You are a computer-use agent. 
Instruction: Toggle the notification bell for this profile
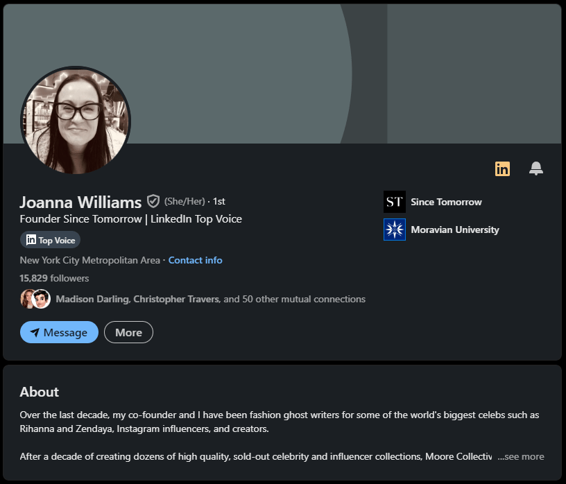pos(536,168)
